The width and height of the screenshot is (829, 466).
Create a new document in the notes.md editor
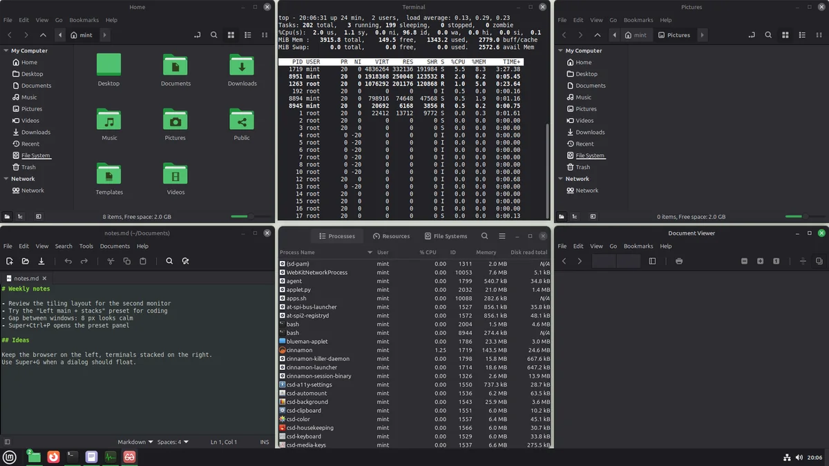coord(10,262)
